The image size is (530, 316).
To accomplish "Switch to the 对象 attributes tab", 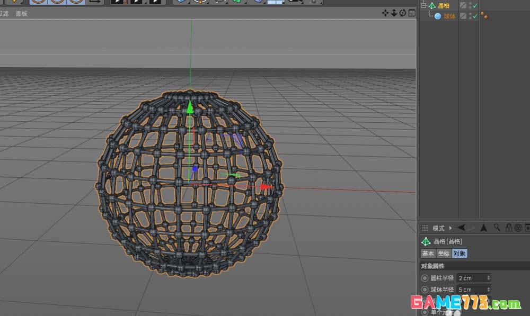I will tap(460, 254).
